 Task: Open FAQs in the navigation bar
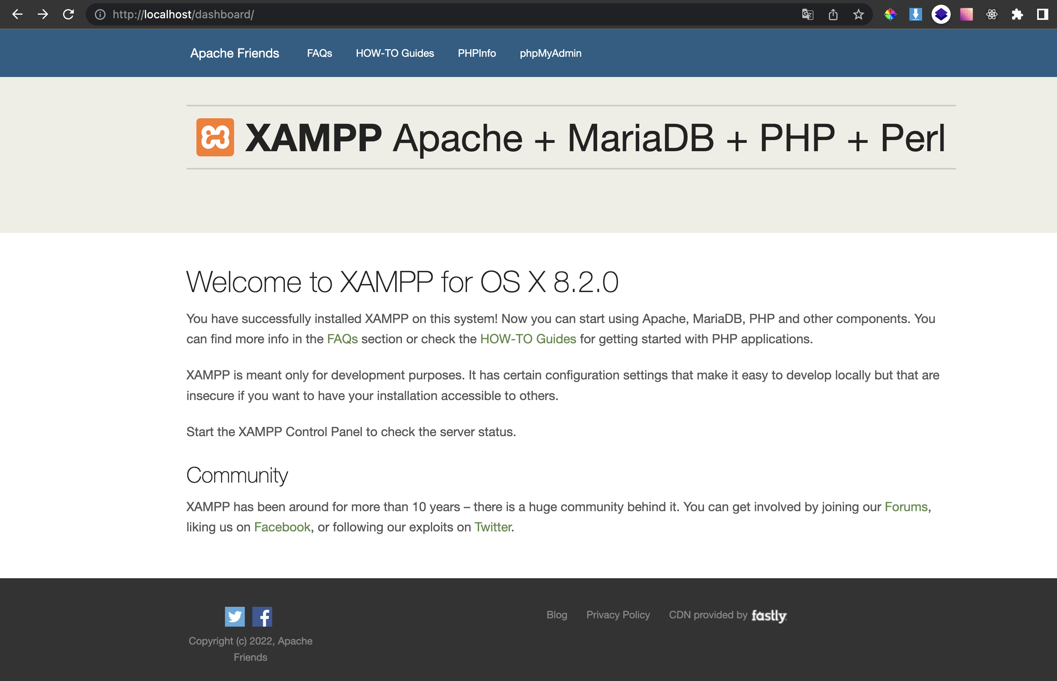tap(320, 53)
